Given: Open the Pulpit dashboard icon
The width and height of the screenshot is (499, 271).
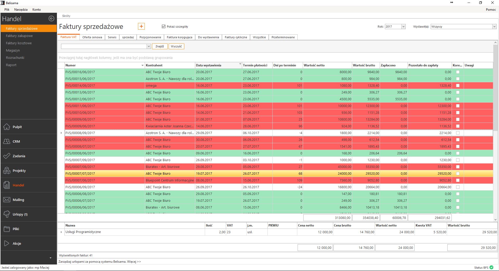Looking at the screenshot, I should point(7,127).
